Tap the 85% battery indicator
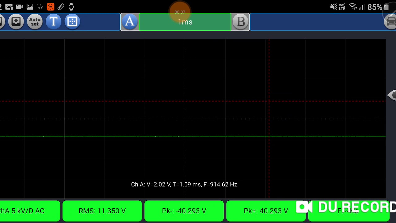 click(378, 7)
